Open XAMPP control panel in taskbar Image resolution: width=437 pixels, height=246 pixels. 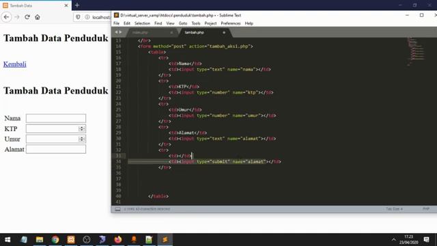(x=71, y=240)
